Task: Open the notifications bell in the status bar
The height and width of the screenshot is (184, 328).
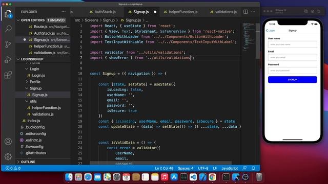Action: 253,168
